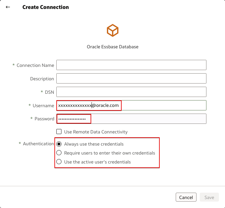Image resolution: width=225 pixels, height=208 pixels.
Task: Enable Use Remote Data Connectivity checkbox
Action: 59,132
